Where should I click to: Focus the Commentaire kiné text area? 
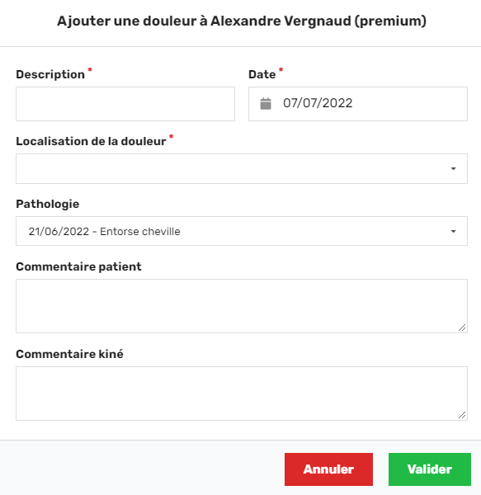pyautogui.click(x=242, y=394)
